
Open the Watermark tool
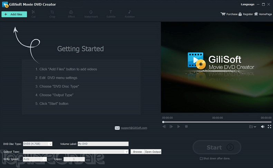(91, 14)
